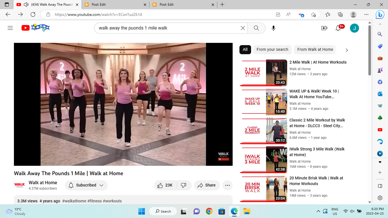Open the Create video icon
Viewport: 388px width, 218px height.
point(324,28)
